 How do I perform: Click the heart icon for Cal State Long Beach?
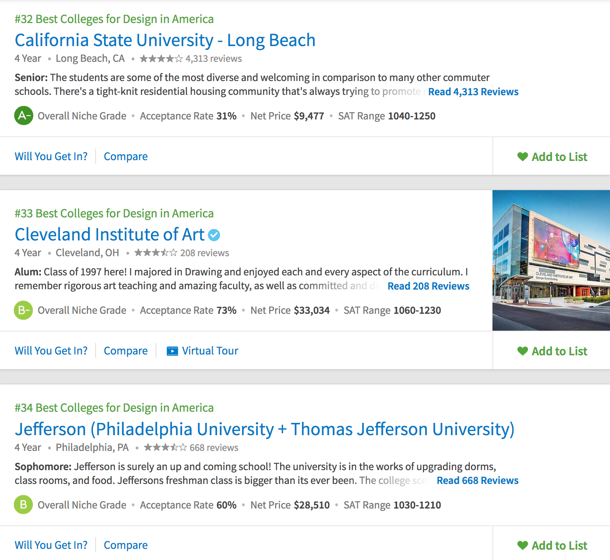[x=522, y=157]
